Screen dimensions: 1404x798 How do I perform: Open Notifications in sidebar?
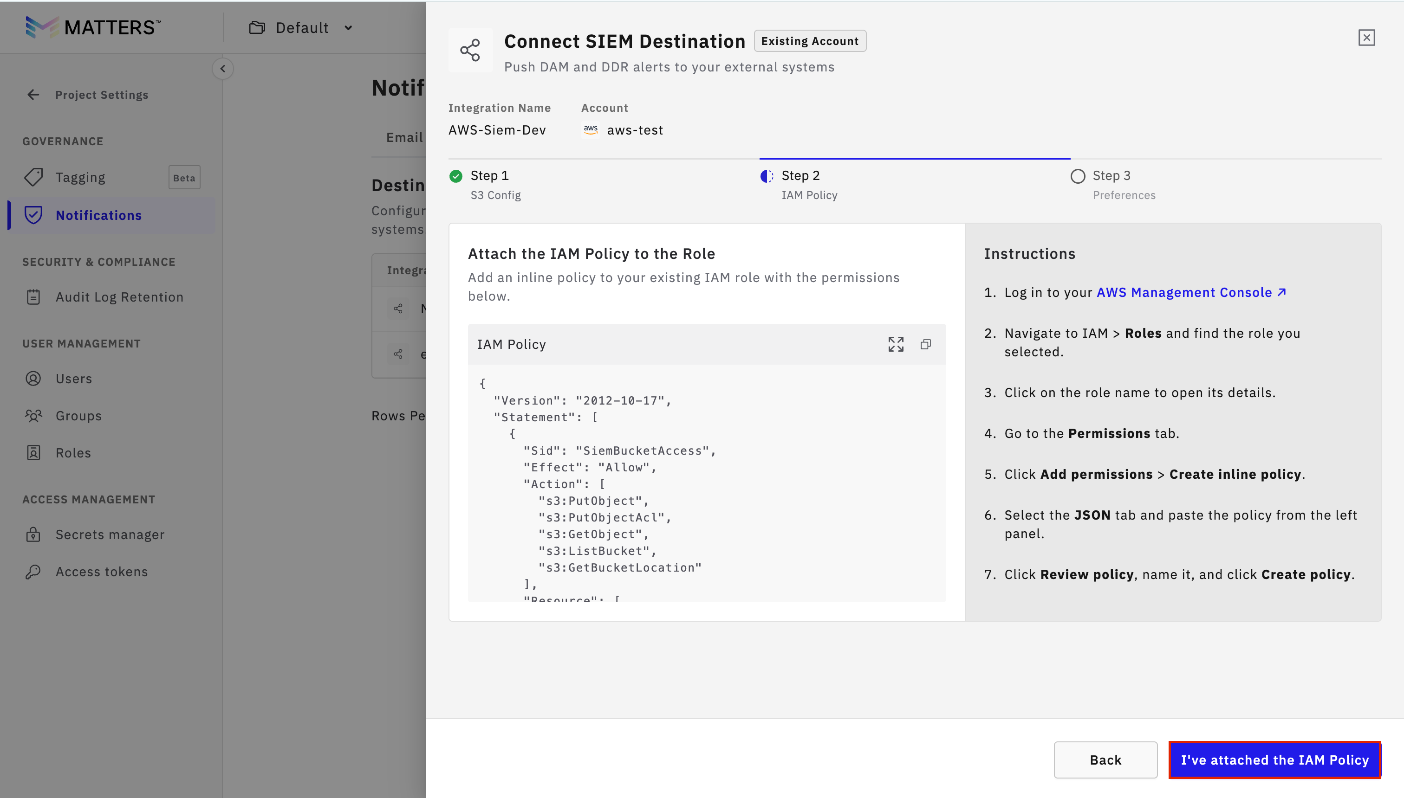click(x=99, y=215)
